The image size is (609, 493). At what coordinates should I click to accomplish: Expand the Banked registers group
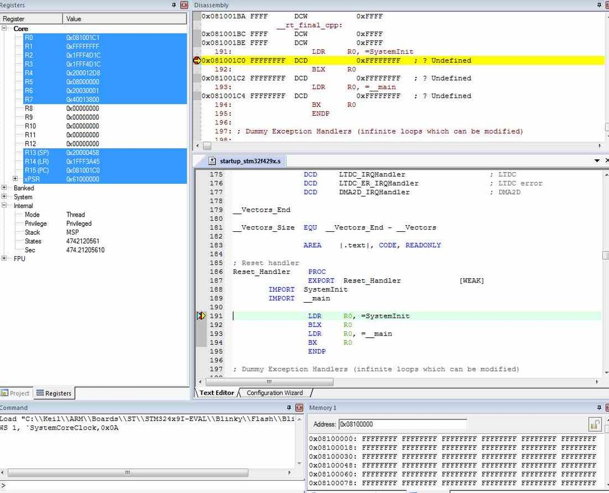click(x=5, y=189)
